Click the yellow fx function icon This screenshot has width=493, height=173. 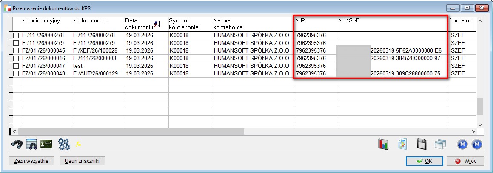point(78,144)
